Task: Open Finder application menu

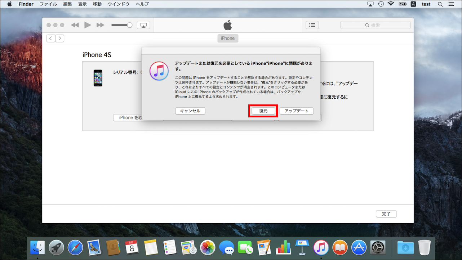Action: point(26,4)
